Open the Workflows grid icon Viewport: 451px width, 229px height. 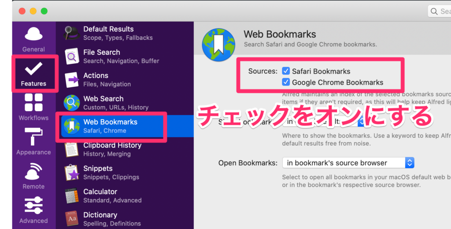[x=33, y=103]
